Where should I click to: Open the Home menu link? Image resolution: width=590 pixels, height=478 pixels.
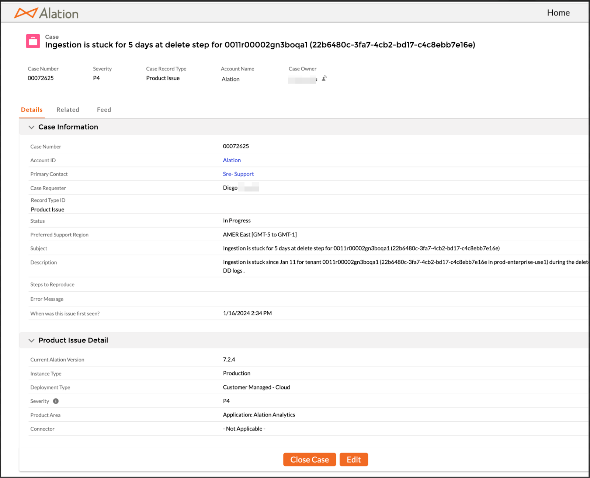pos(558,13)
